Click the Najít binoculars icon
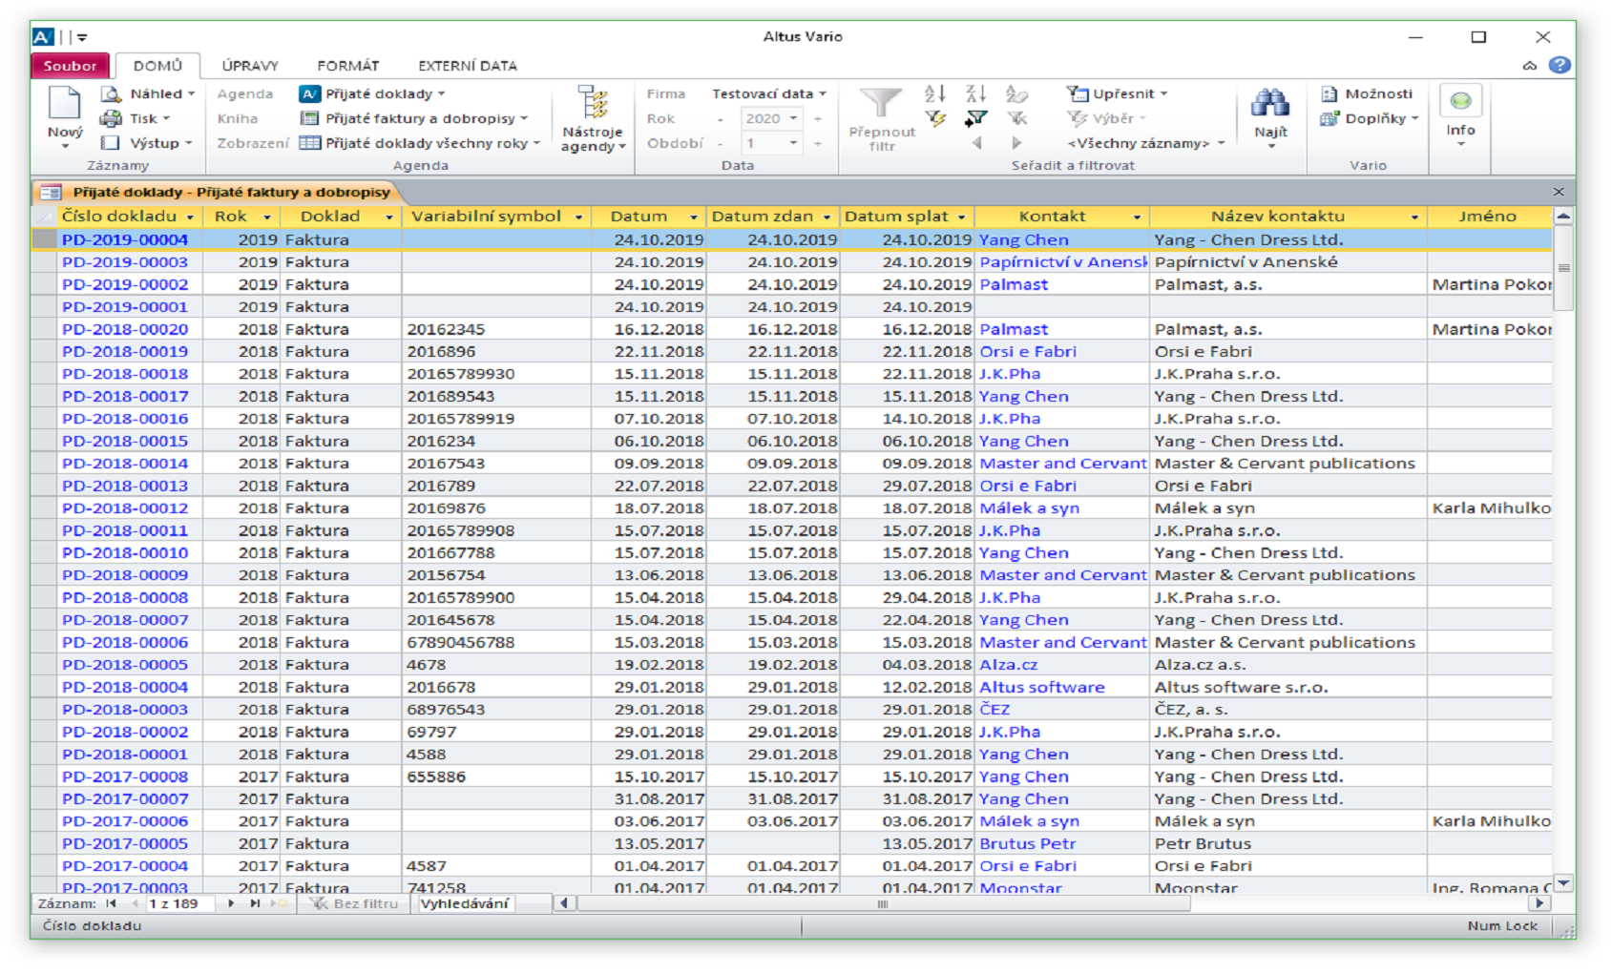Viewport: 1612px width, 973px height. [1270, 103]
